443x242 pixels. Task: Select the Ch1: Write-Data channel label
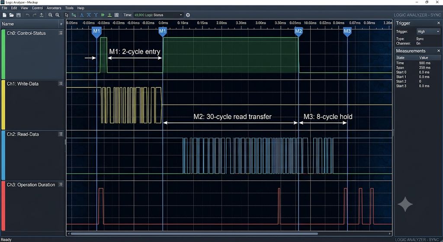click(22, 84)
